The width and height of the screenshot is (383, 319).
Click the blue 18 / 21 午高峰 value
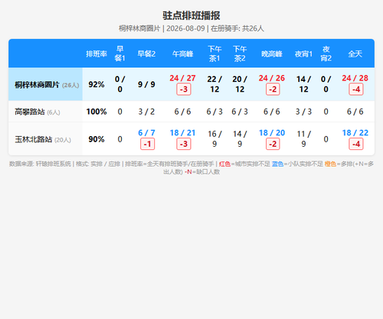tap(182, 132)
